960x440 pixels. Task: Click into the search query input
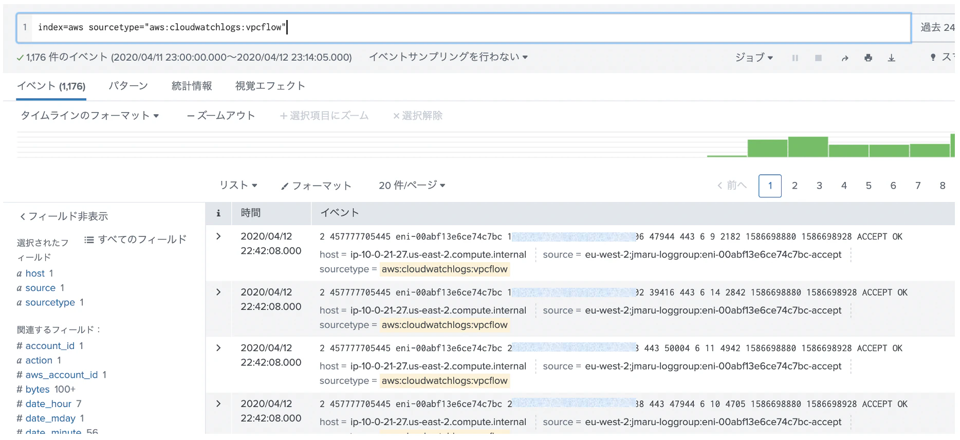click(x=471, y=27)
